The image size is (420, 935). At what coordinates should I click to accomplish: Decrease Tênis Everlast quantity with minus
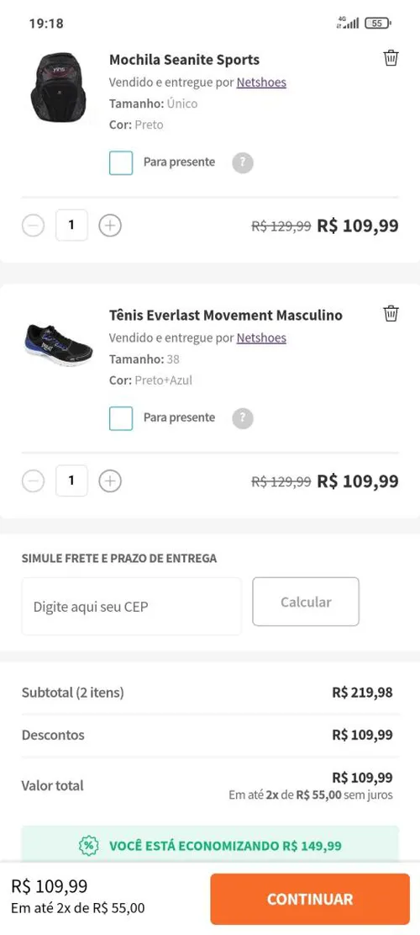pos(34,481)
